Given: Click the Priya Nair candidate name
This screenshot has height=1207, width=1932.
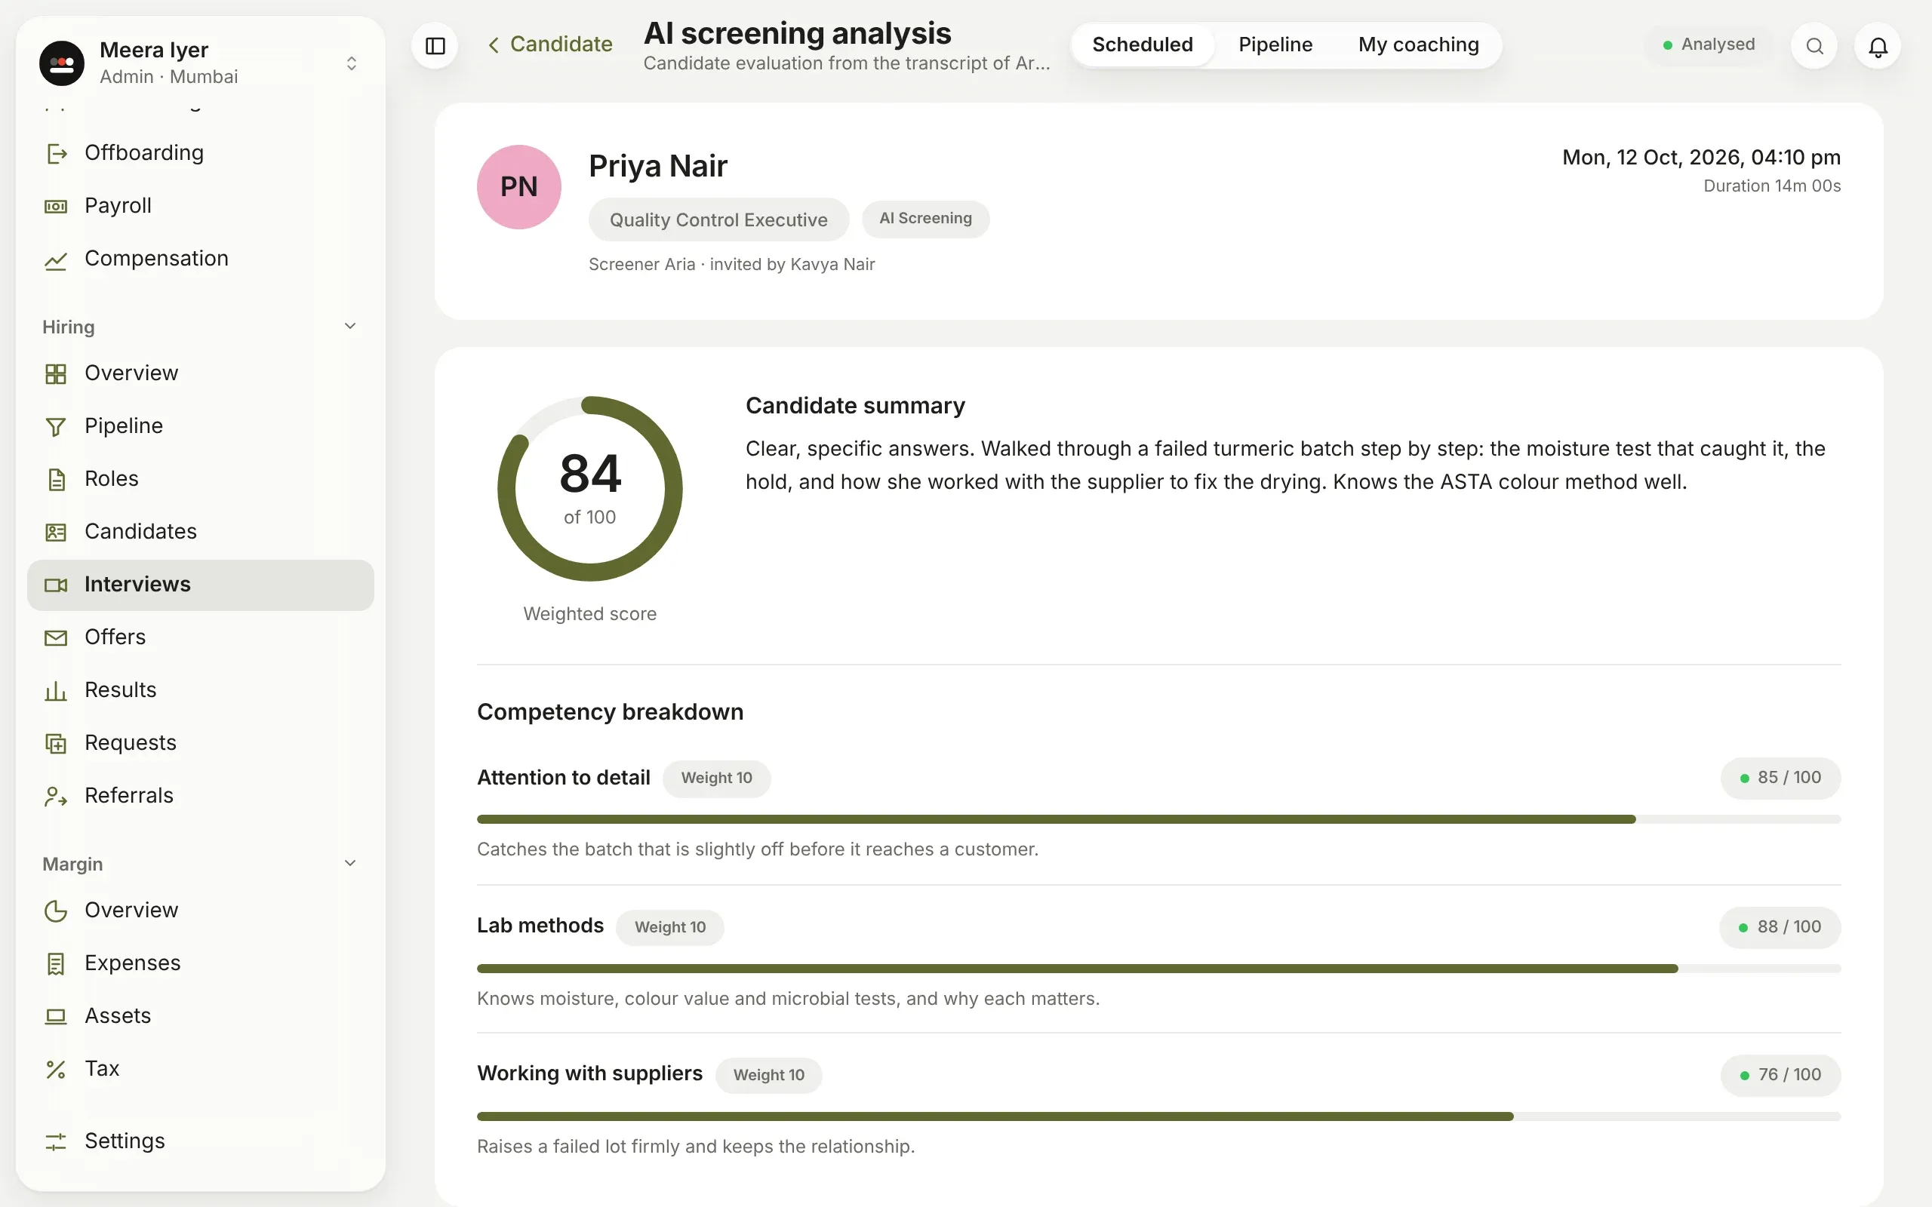Looking at the screenshot, I should coord(658,166).
